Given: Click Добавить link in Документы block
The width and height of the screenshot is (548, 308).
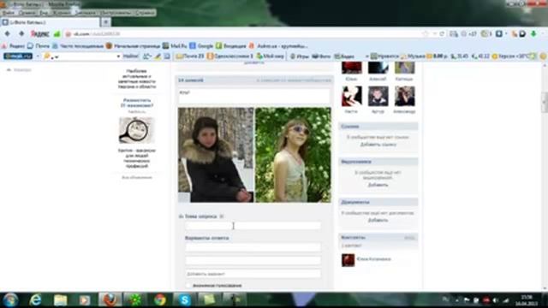Looking at the screenshot, I should click(378, 221).
